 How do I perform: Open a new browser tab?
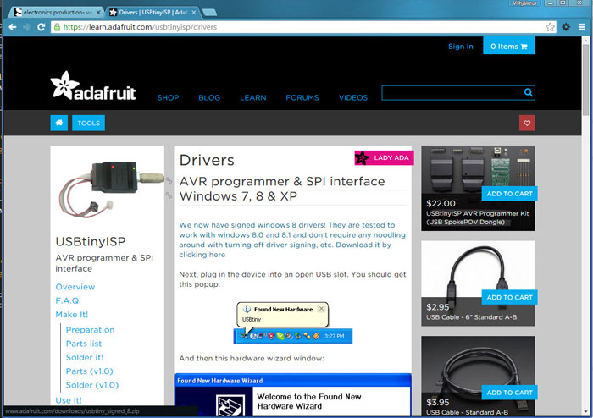(209, 13)
